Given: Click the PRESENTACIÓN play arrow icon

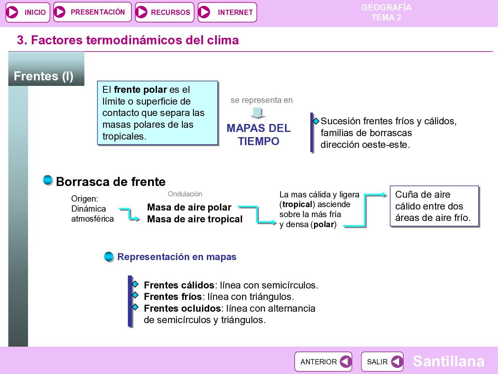Looking at the screenshot, I should tap(60, 12).
